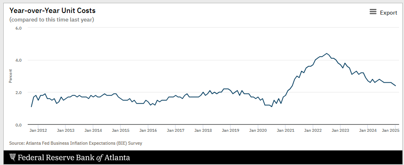
Task: Click the Atlanta Fed BIE Survey source line
Action: 76,143
